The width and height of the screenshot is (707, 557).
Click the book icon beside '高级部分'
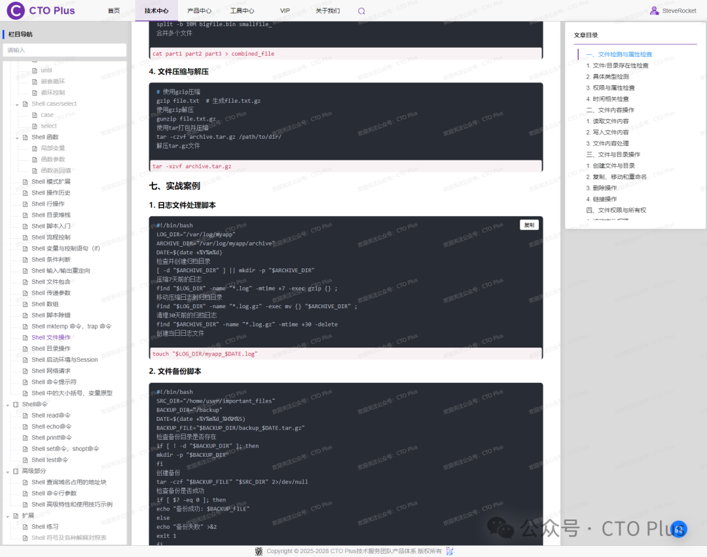16,471
